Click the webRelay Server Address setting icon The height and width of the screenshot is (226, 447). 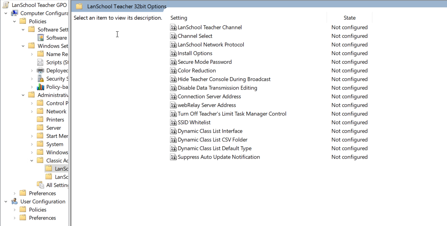[173, 105]
